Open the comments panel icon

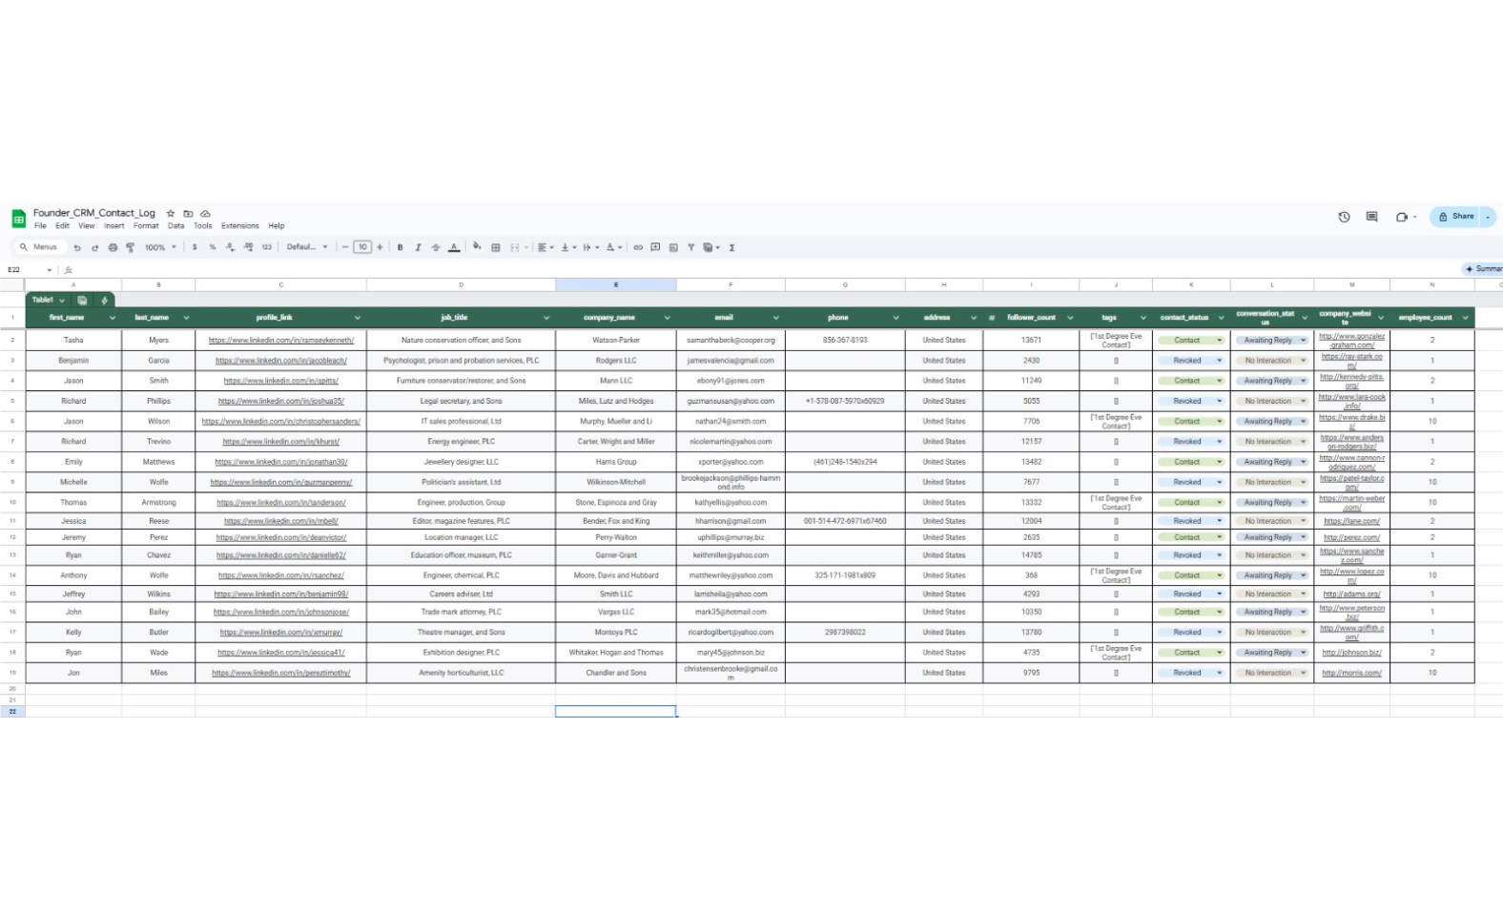1371,217
